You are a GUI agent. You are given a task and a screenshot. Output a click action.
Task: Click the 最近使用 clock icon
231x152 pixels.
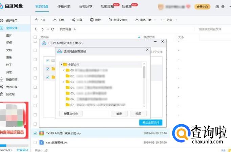click(1, 20)
